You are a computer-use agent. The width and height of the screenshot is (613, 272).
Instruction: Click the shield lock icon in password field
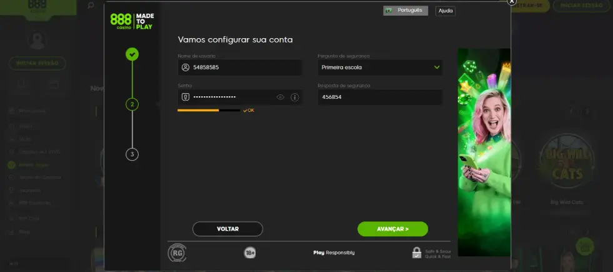click(186, 97)
